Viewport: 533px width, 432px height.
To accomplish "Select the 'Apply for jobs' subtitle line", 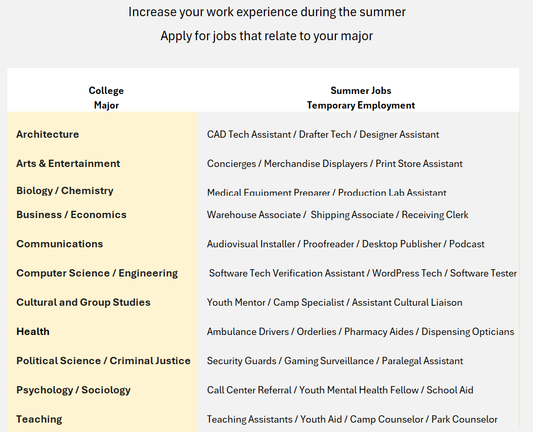I will (x=266, y=36).
